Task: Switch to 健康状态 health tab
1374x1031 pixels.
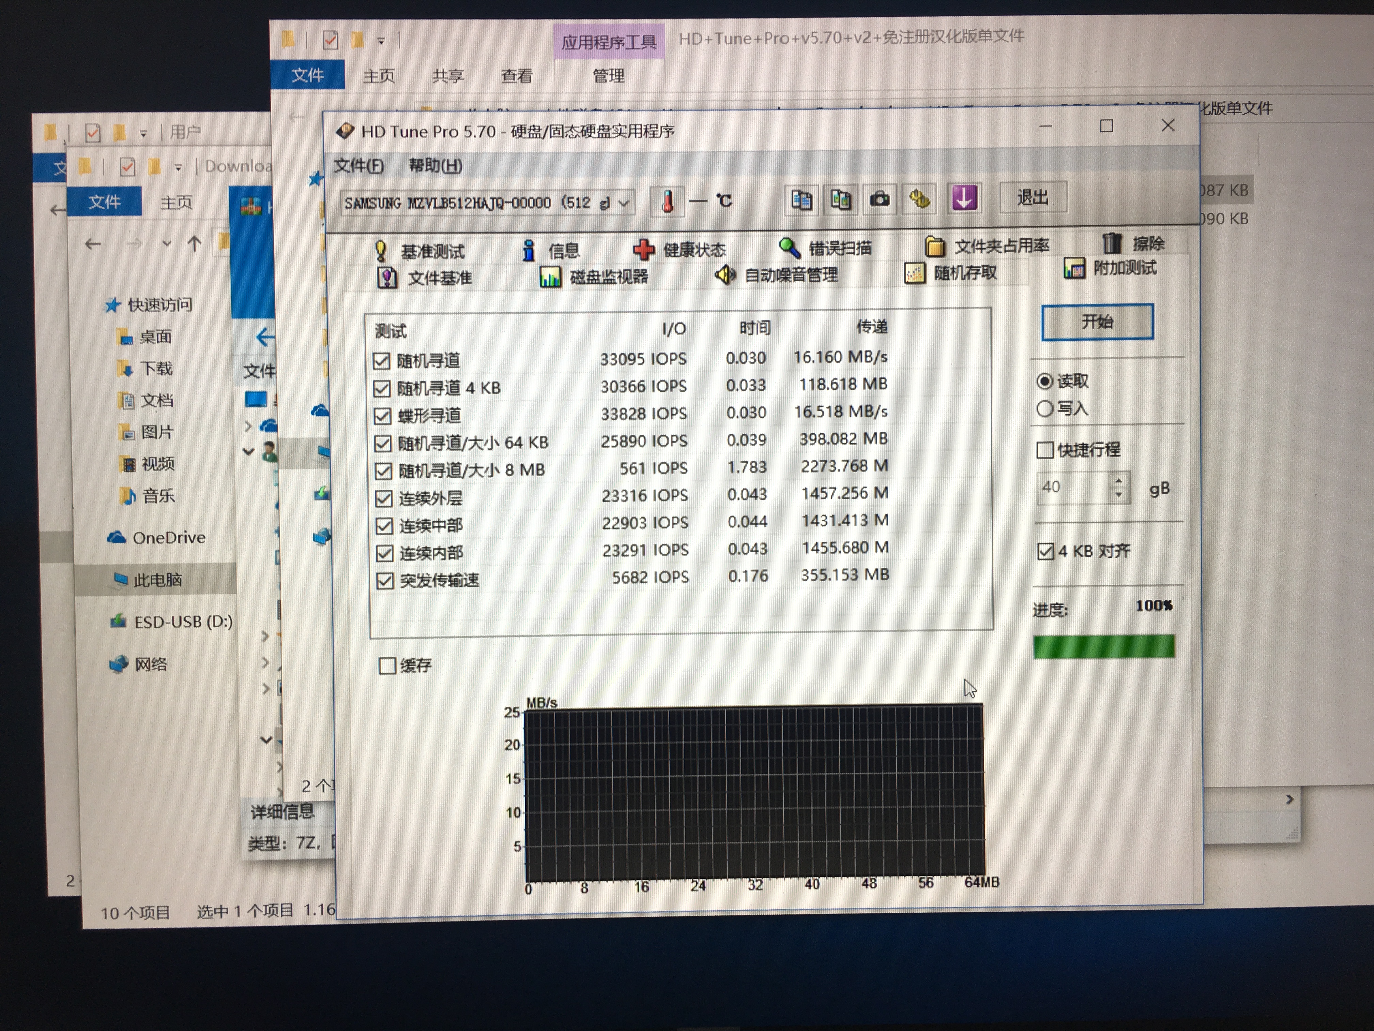Action: point(679,250)
